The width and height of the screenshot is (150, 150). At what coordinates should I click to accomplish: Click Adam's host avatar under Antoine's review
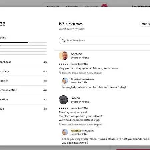65,81
